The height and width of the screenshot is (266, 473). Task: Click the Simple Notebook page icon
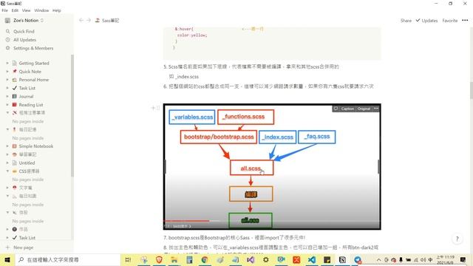tap(15, 146)
